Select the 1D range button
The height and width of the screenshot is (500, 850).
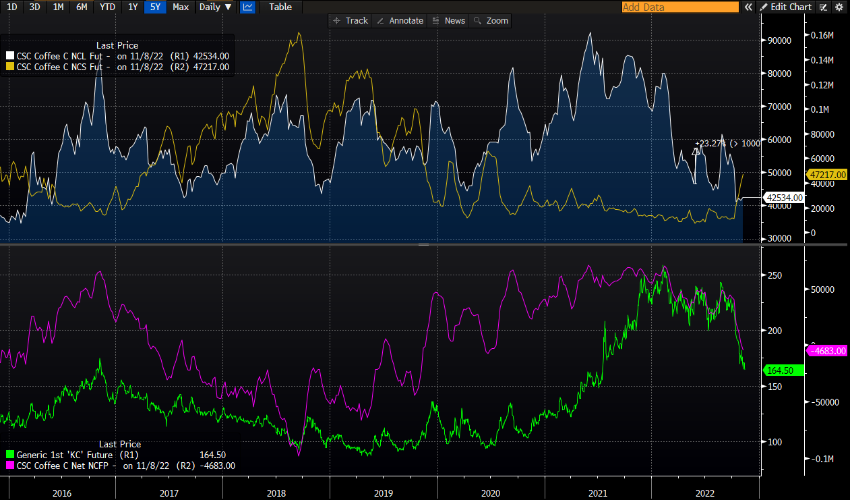pyautogui.click(x=12, y=7)
